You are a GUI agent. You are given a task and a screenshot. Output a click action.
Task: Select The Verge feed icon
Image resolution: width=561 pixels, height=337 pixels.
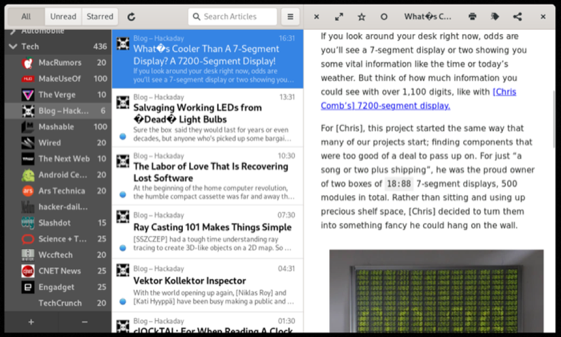point(28,94)
